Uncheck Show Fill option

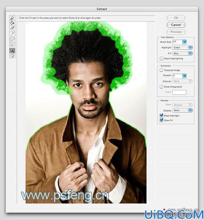pos(161,120)
